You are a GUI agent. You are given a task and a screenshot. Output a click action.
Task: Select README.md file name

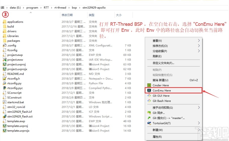pos(16,74)
